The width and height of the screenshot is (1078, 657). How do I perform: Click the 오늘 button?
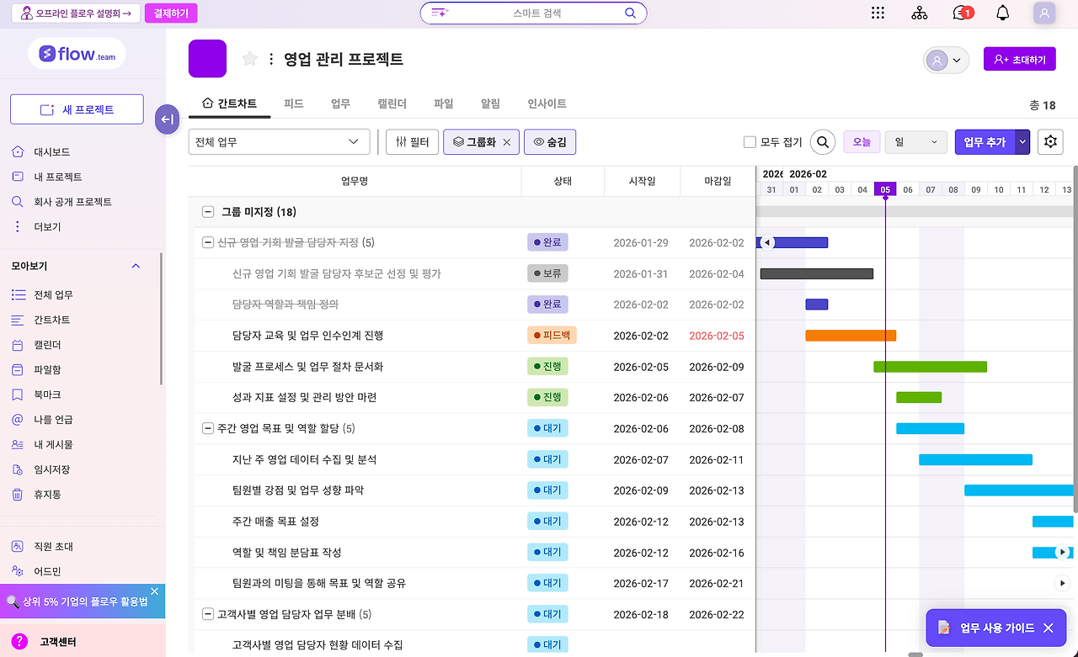click(x=862, y=142)
